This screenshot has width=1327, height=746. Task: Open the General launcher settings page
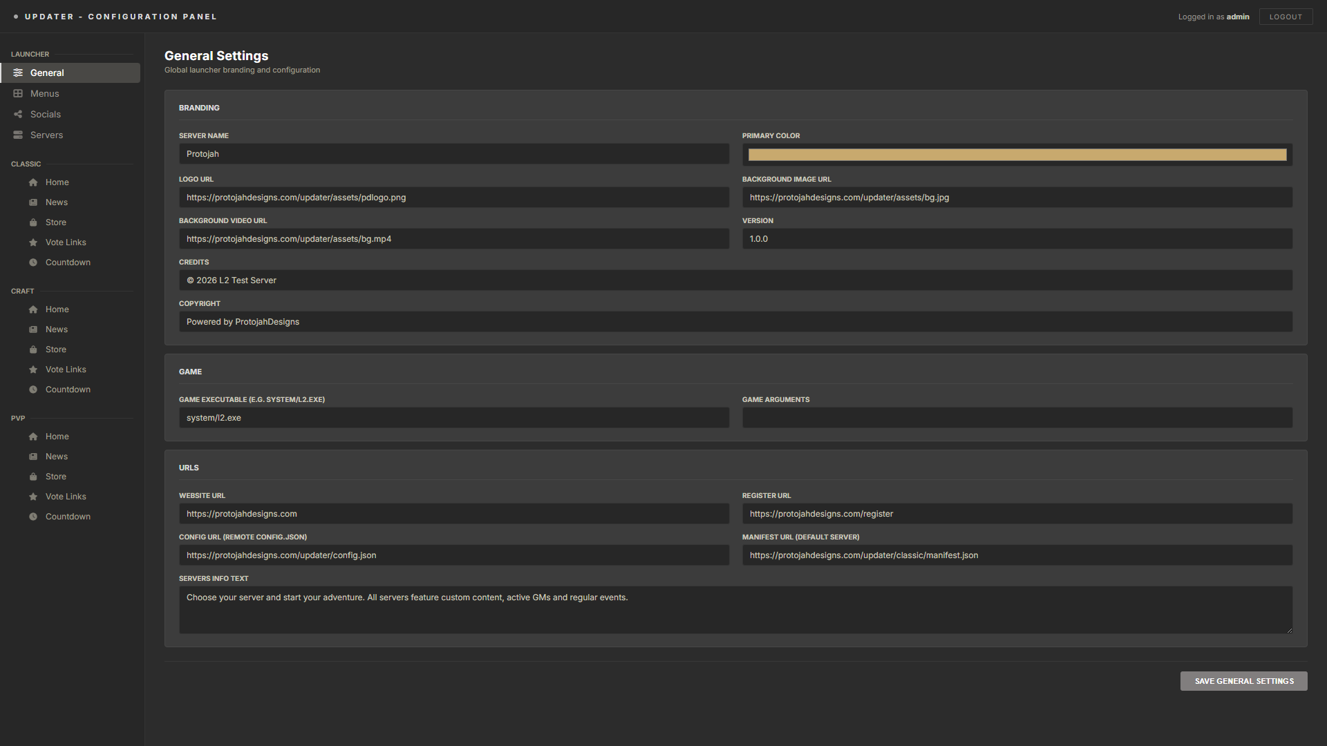[x=70, y=73]
